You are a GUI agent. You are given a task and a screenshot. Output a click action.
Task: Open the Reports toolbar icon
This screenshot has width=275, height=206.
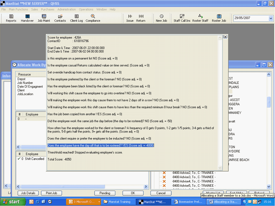pos(11,18)
